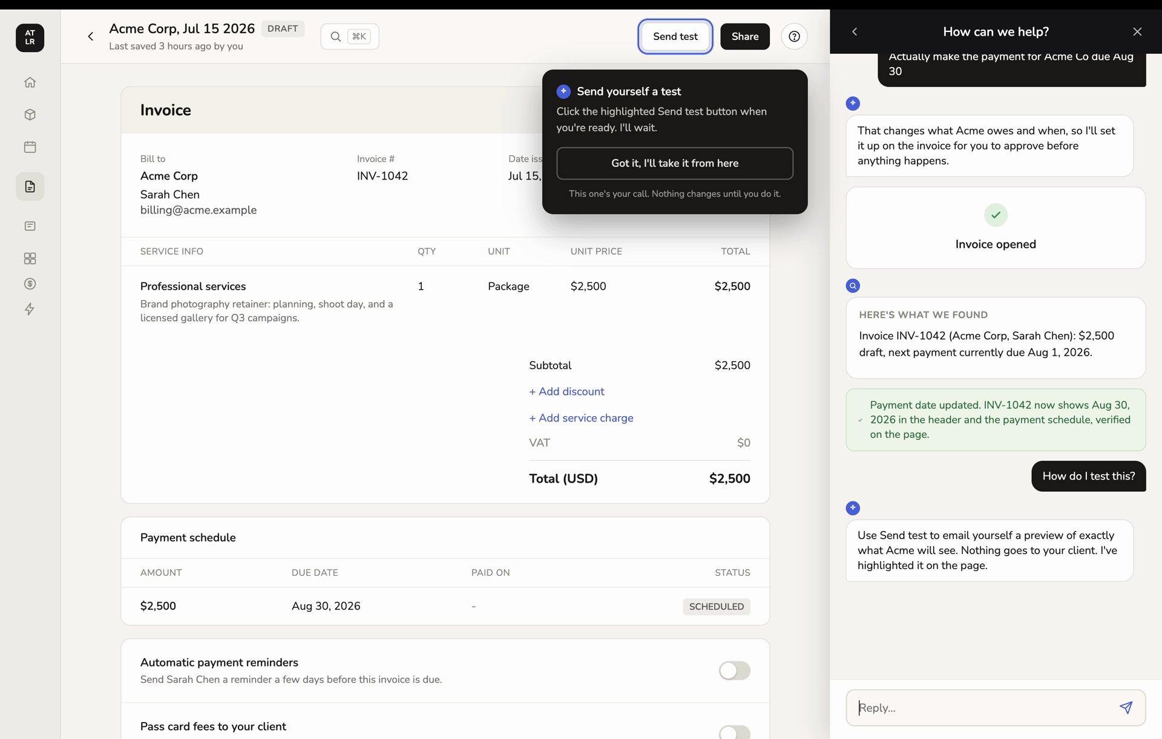Click the invoice title Acme Corp, Jul 15 2026
The width and height of the screenshot is (1162, 739).
182,28
